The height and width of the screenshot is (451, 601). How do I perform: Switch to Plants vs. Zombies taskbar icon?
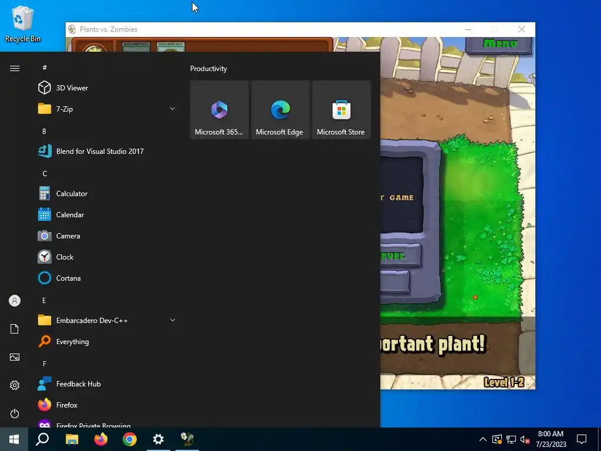[187, 439]
